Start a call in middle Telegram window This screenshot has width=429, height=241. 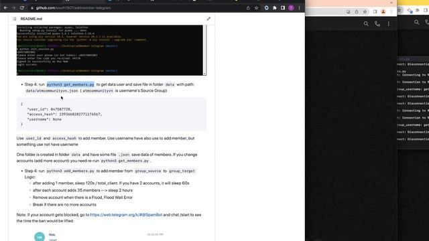tap(377, 24)
